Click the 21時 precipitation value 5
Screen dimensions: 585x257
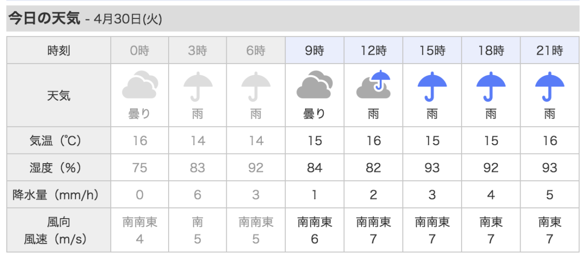coord(550,195)
